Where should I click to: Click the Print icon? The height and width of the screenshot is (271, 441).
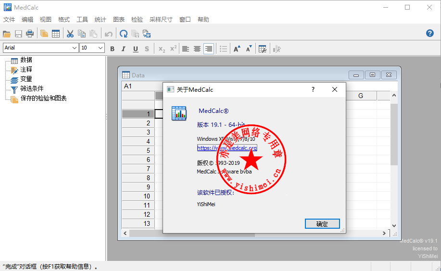[29, 34]
